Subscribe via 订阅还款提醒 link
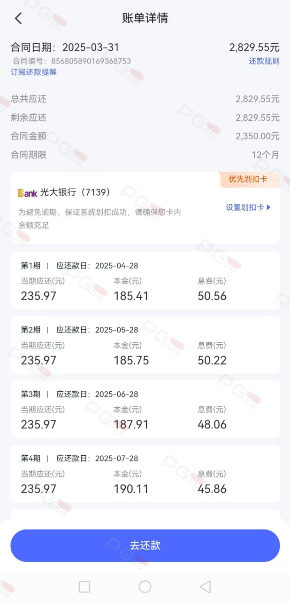Image resolution: width=290 pixels, height=602 pixels. [x=34, y=72]
